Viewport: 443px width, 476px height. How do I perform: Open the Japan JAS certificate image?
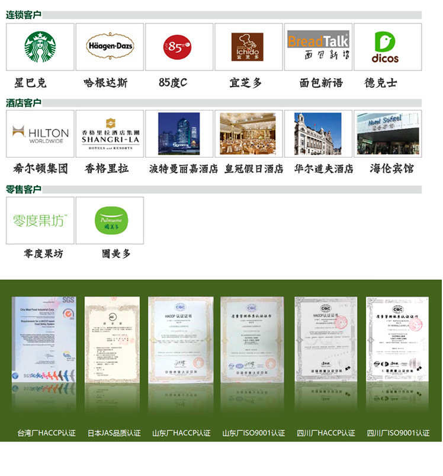pyautogui.click(x=112, y=340)
